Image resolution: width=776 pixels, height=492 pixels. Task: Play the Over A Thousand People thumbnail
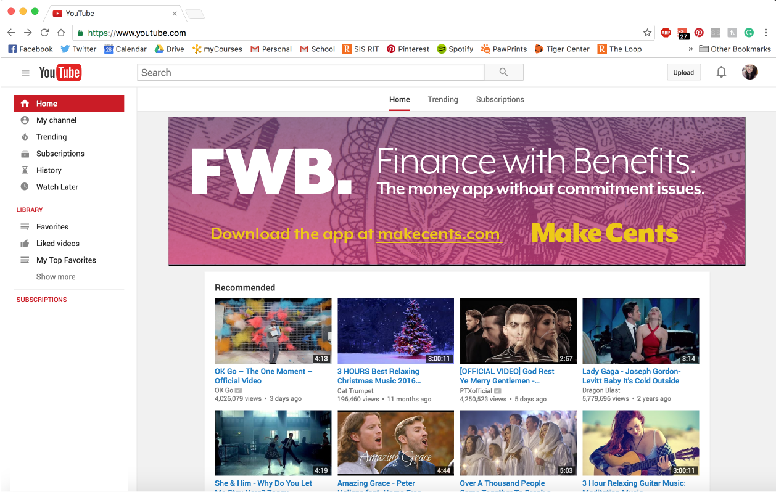point(518,443)
